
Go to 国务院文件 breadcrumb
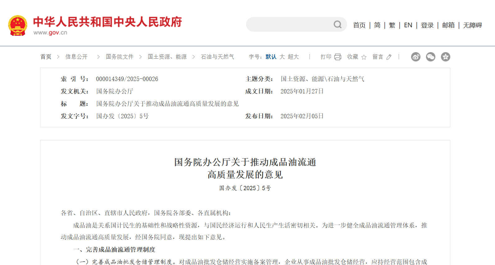[x=120, y=57]
